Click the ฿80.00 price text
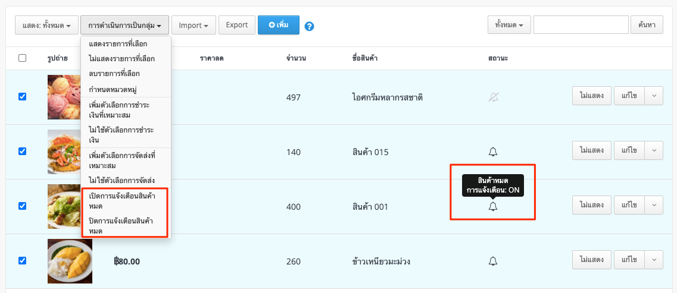Viewport: 677px width, 293px height. point(126,261)
